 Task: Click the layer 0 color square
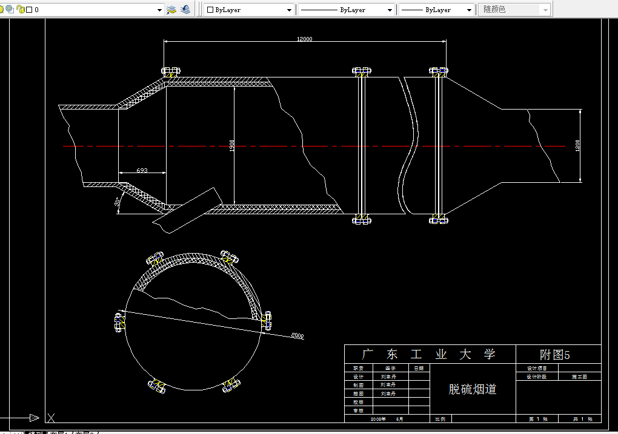[x=29, y=10]
